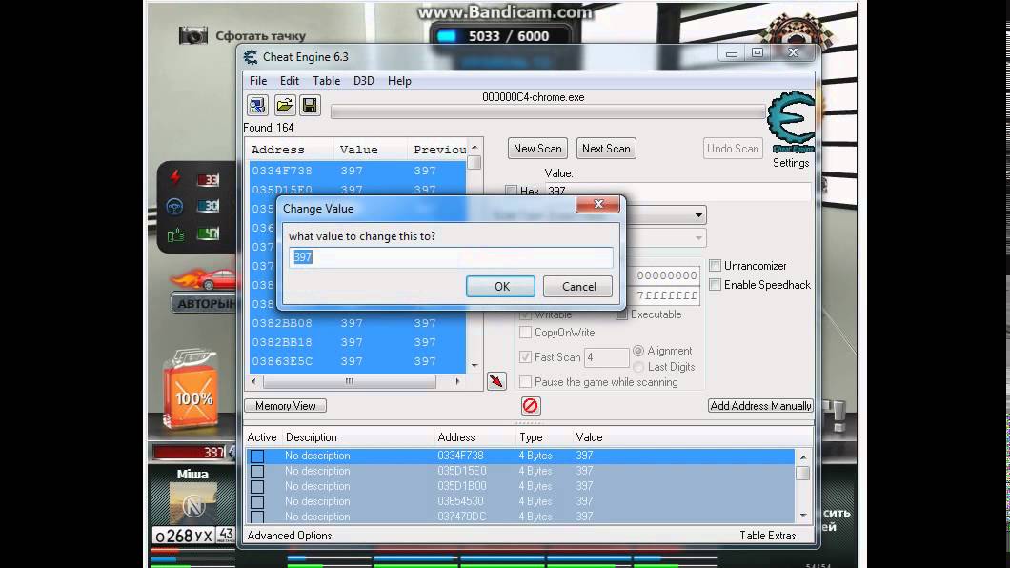
Task: Open the value type dropdown arrow
Action: pyautogui.click(x=698, y=238)
